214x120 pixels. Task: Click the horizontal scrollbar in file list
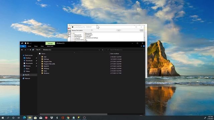click(74, 114)
